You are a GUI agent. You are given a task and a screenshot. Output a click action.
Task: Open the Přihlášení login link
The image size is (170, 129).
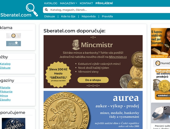tap(104, 3)
